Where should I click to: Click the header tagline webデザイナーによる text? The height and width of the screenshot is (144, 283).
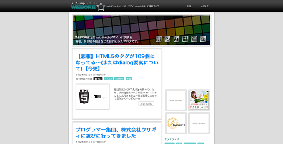(132, 6)
